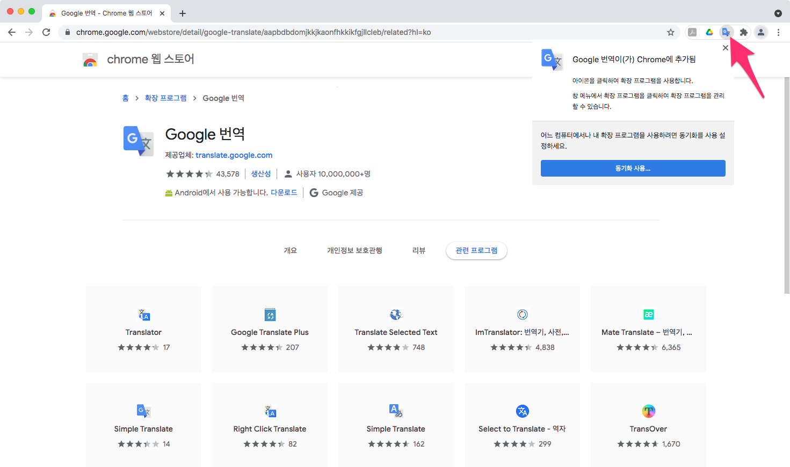Click the 다운로드 Android link
The image size is (790, 467).
point(284,193)
